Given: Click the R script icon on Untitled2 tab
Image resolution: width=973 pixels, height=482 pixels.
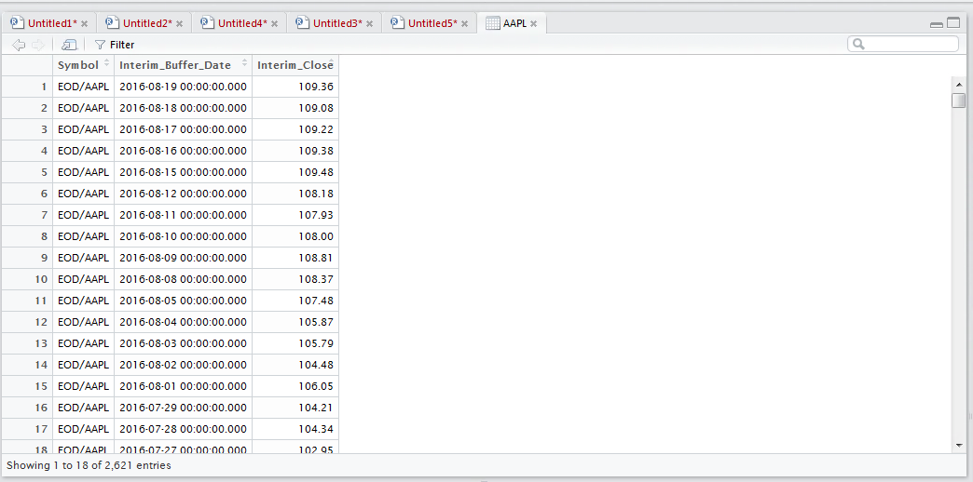Looking at the screenshot, I should (x=113, y=23).
